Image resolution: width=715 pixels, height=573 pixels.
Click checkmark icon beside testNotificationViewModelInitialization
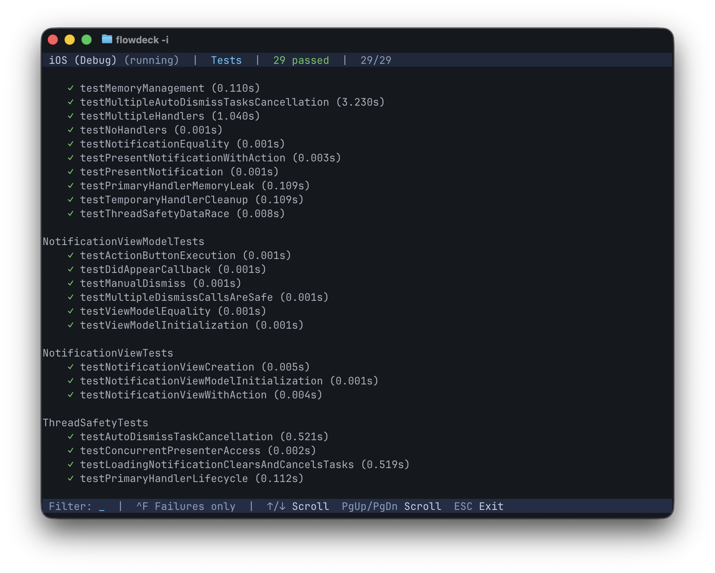[71, 381]
